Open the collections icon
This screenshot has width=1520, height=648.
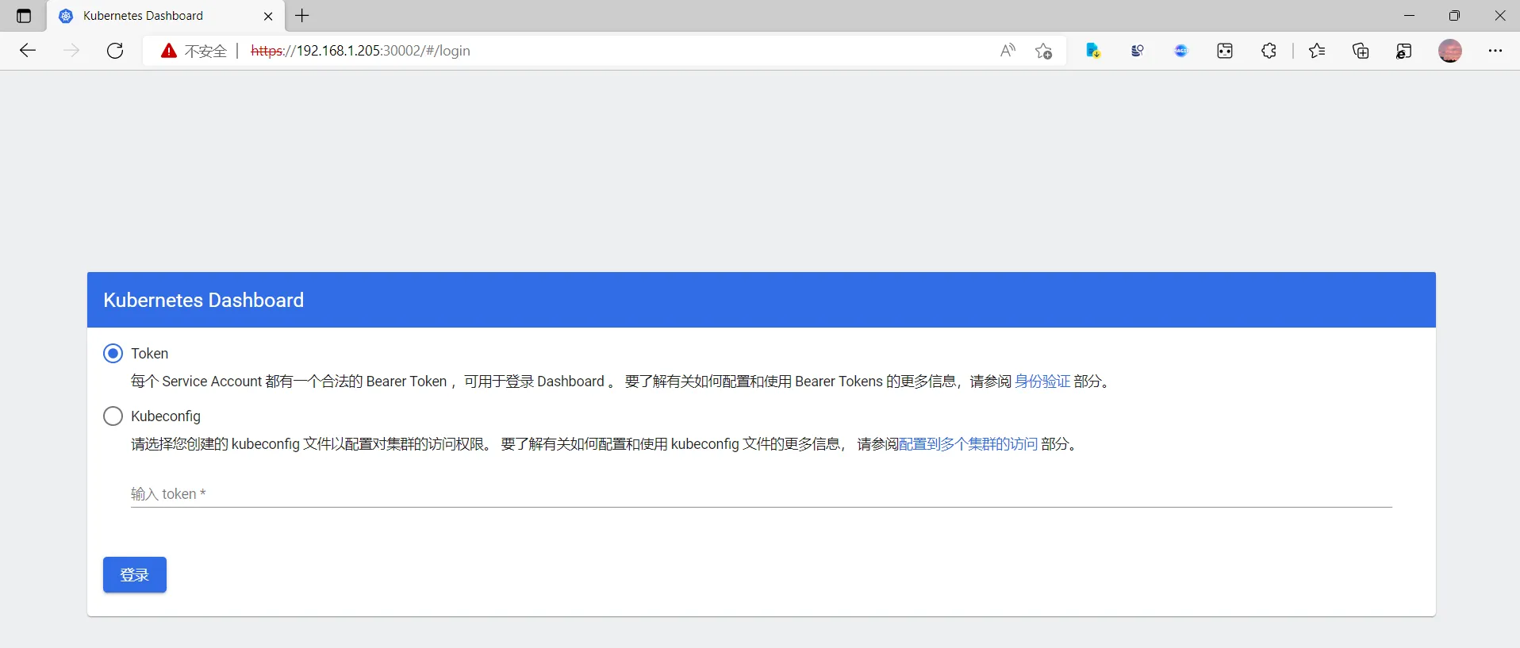[1361, 51]
